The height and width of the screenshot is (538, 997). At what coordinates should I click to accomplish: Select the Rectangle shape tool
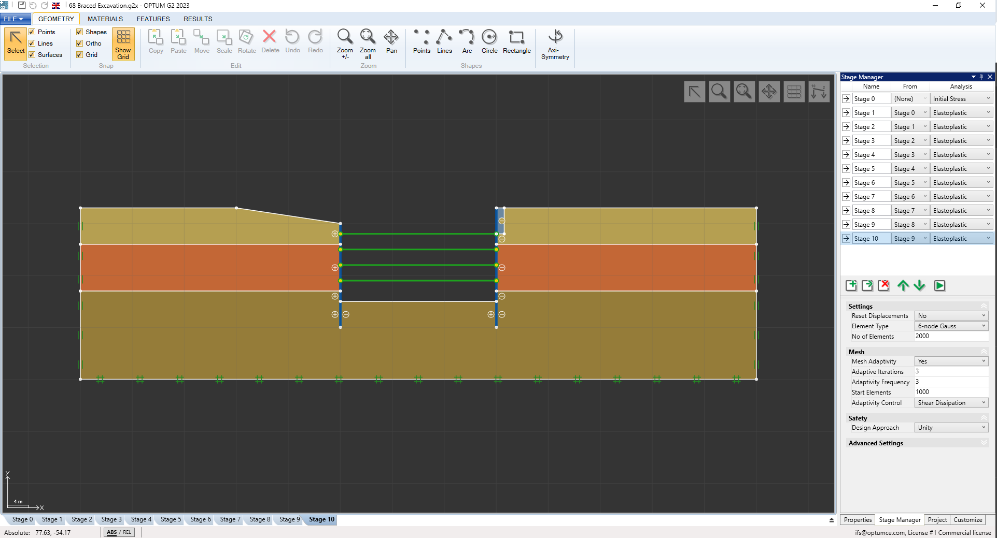point(517,41)
